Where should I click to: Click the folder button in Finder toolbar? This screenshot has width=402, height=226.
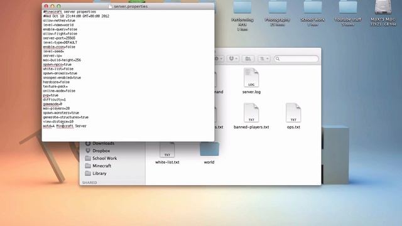pyautogui.click(x=248, y=58)
